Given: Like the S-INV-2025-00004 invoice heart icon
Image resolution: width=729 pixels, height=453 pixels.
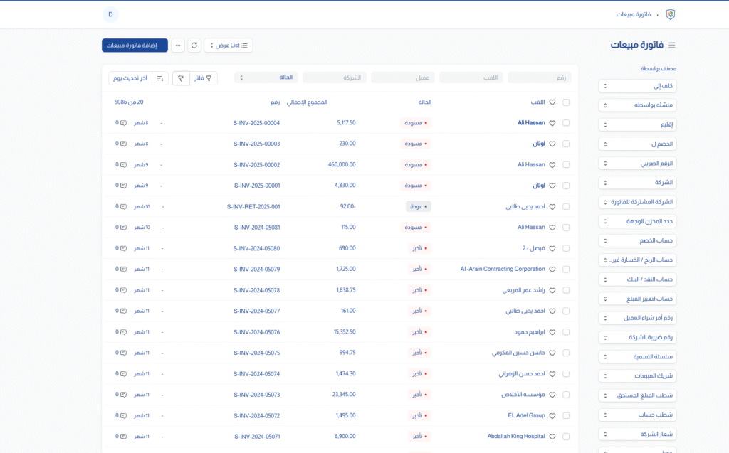Looking at the screenshot, I should 552,123.
